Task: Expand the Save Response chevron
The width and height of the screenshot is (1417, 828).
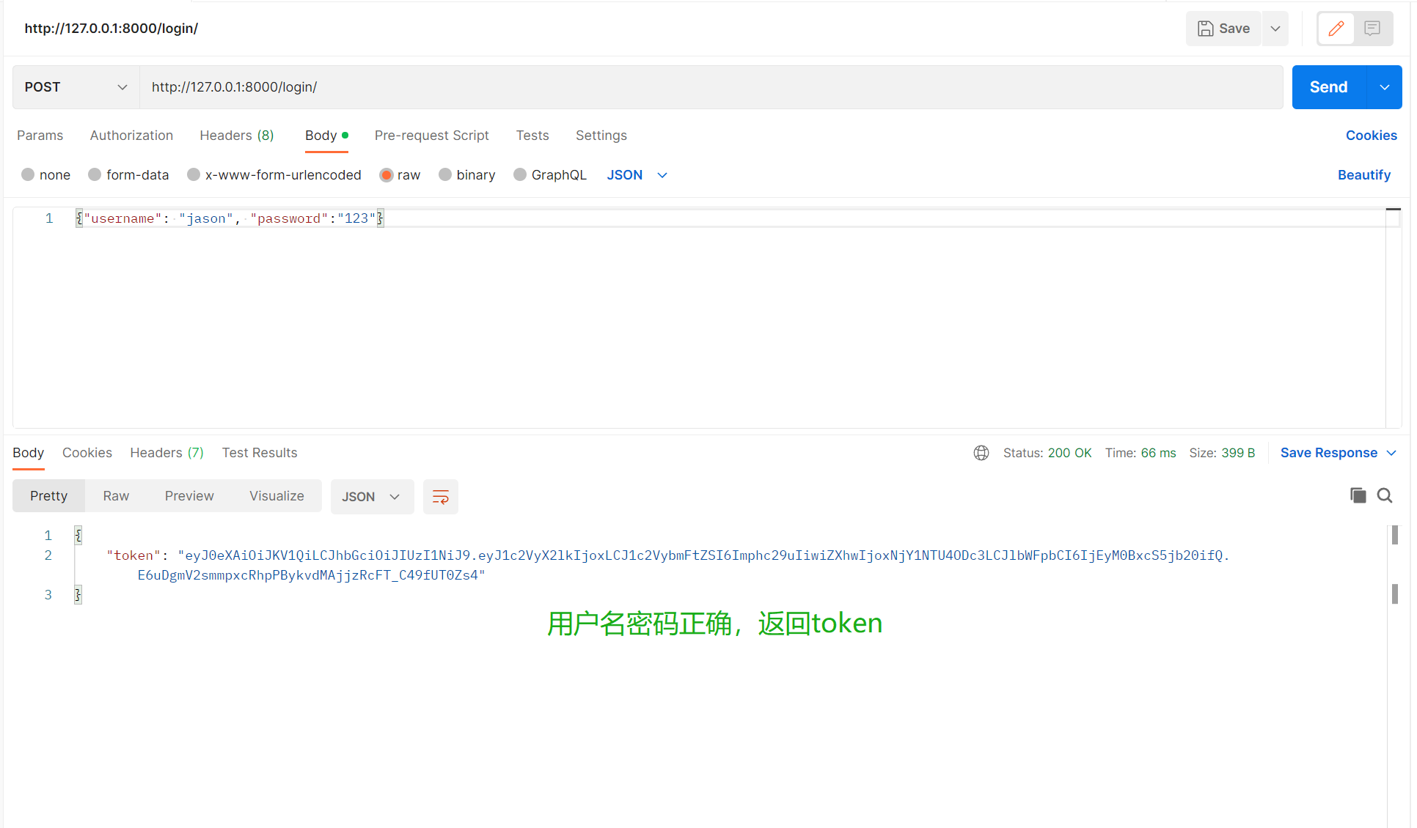Action: (1391, 453)
